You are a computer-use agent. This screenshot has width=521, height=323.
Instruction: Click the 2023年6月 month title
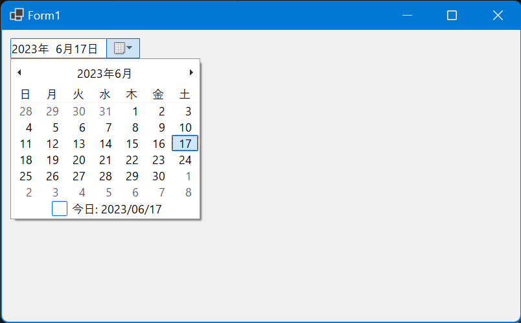tap(104, 73)
